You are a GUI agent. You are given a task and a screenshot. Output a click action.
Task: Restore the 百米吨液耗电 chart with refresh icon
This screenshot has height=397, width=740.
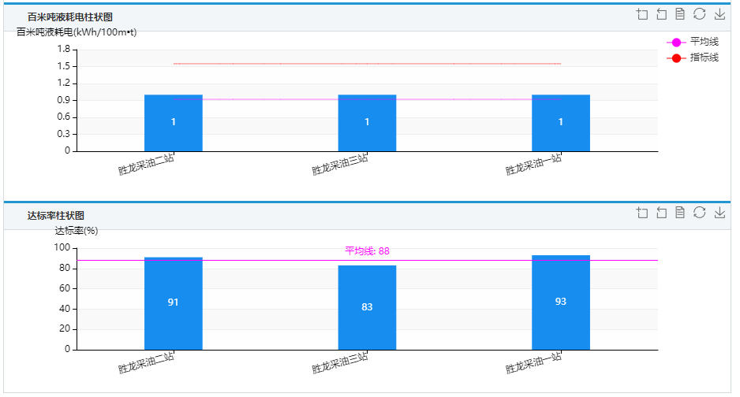pos(699,14)
